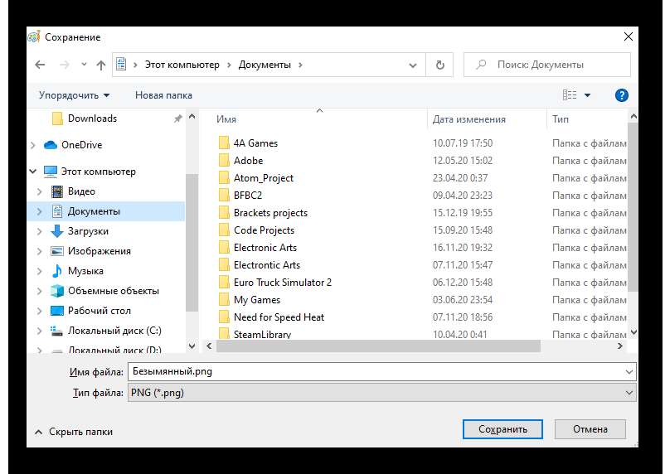Screen dimensions: 665x474
Task: Click the back navigation arrow
Action: point(40,65)
